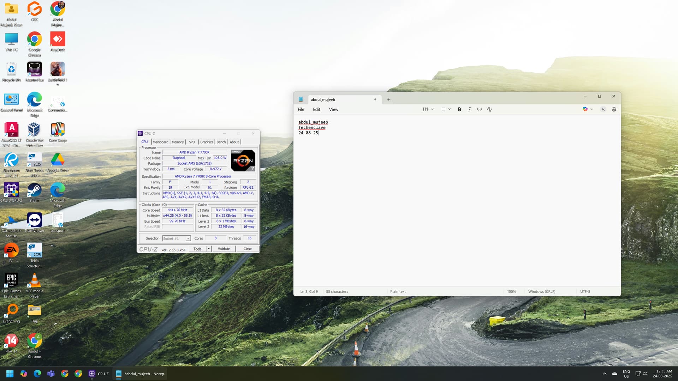Switch to the About tab in CPU-Z
The width and height of the screenshot is (678, 381).
[x=234, y=142]
